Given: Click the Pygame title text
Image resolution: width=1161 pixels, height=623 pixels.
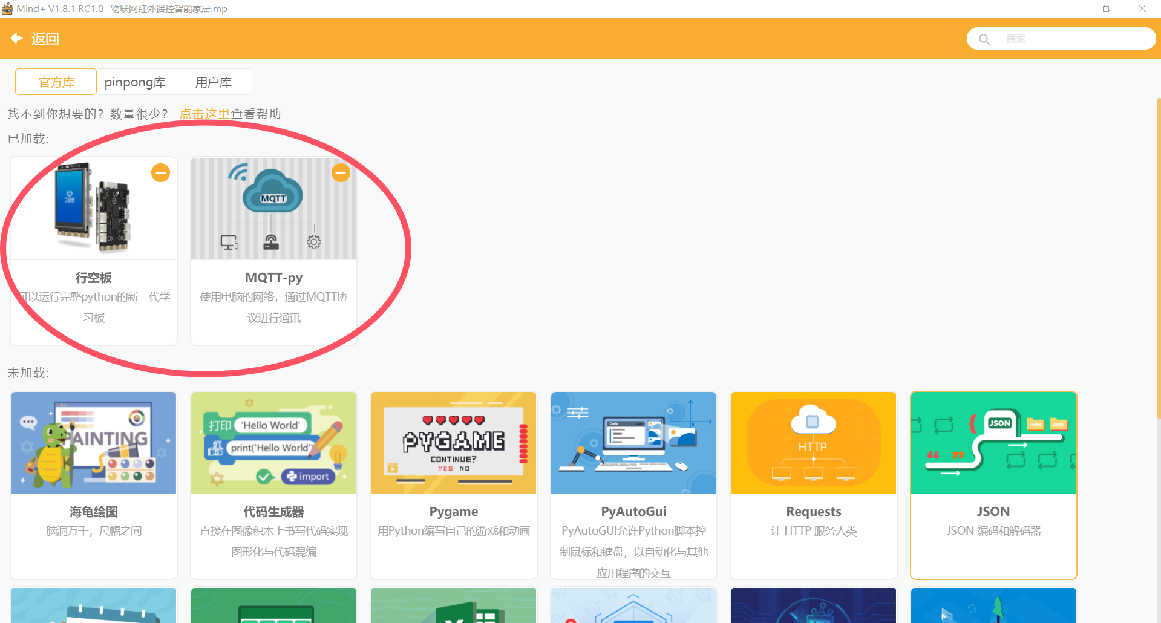Looking at the screenshot, I should (454, 512).
